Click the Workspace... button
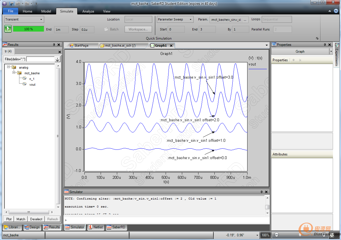 [x=138, y=29]
